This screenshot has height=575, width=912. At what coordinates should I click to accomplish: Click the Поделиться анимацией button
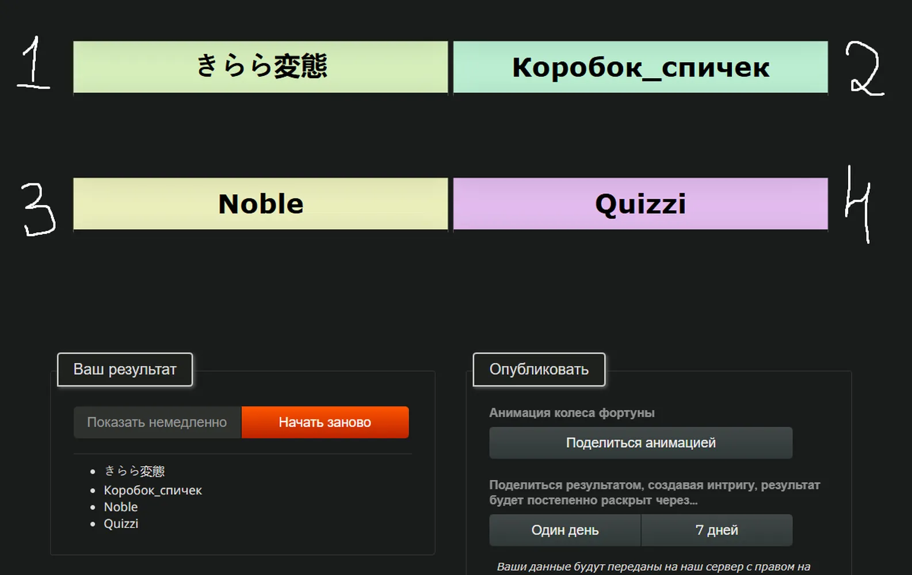(640, 443)
